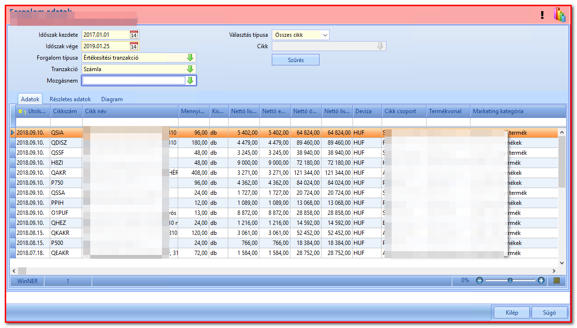
Task: Click the zoom in plus icon
Action: tap(541, 281)
